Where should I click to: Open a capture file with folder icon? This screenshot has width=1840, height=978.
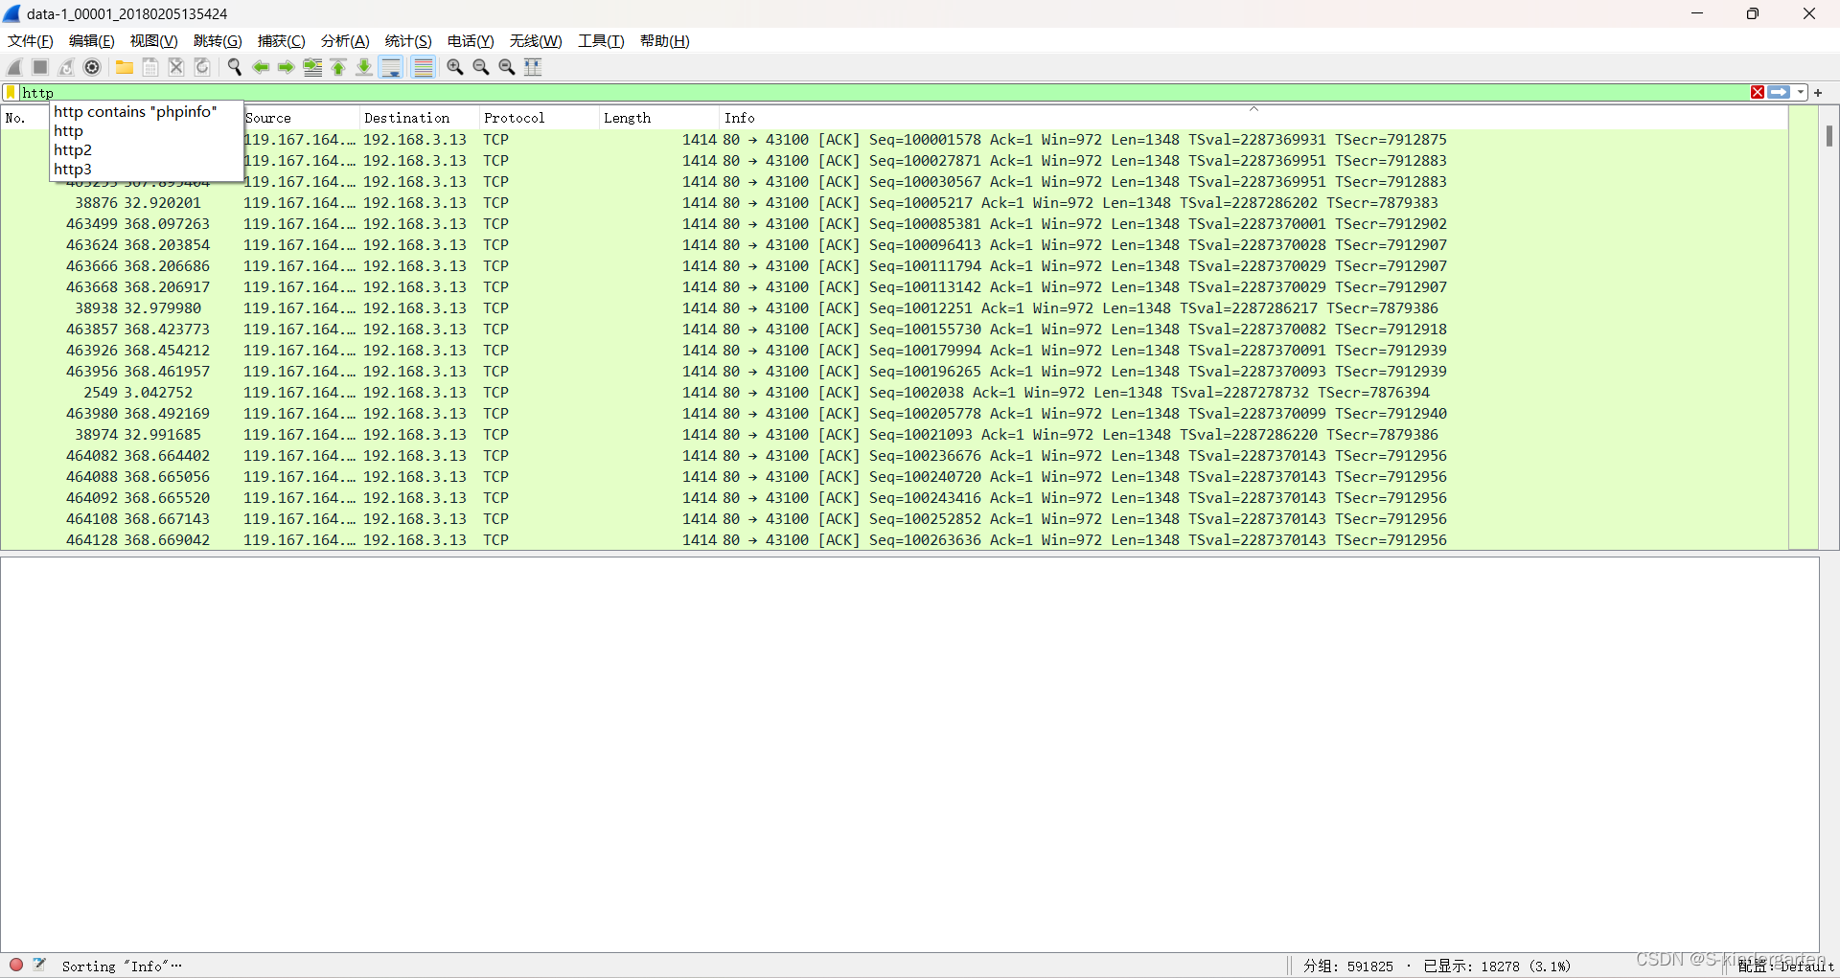pos(125,67)
